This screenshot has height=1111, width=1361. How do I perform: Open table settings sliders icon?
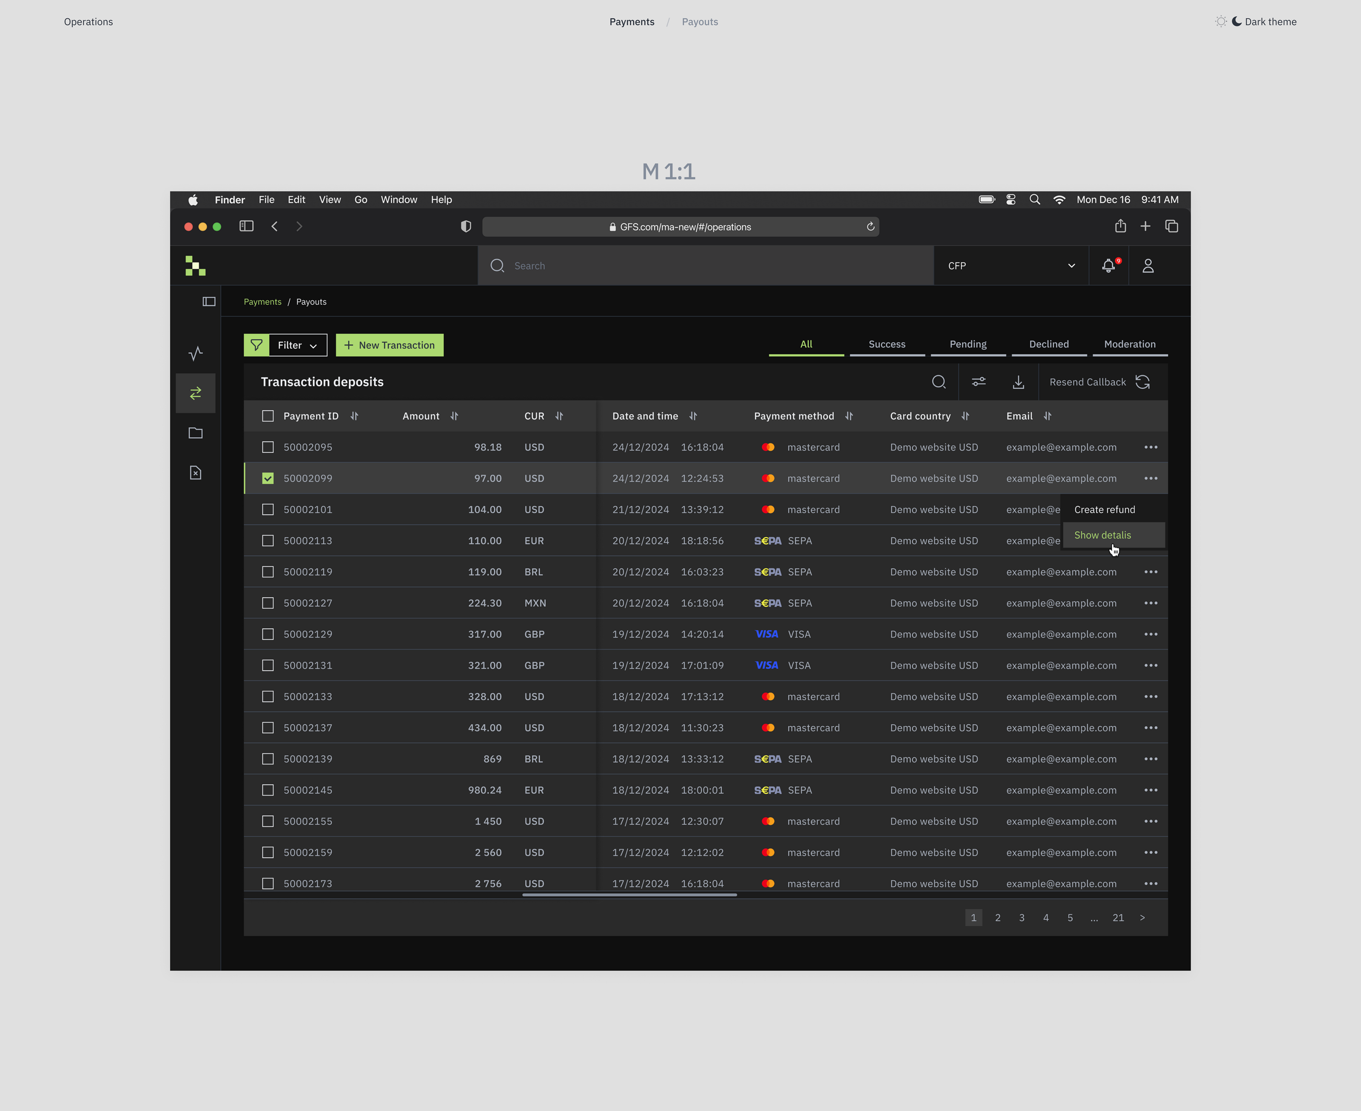coord(978,382)
